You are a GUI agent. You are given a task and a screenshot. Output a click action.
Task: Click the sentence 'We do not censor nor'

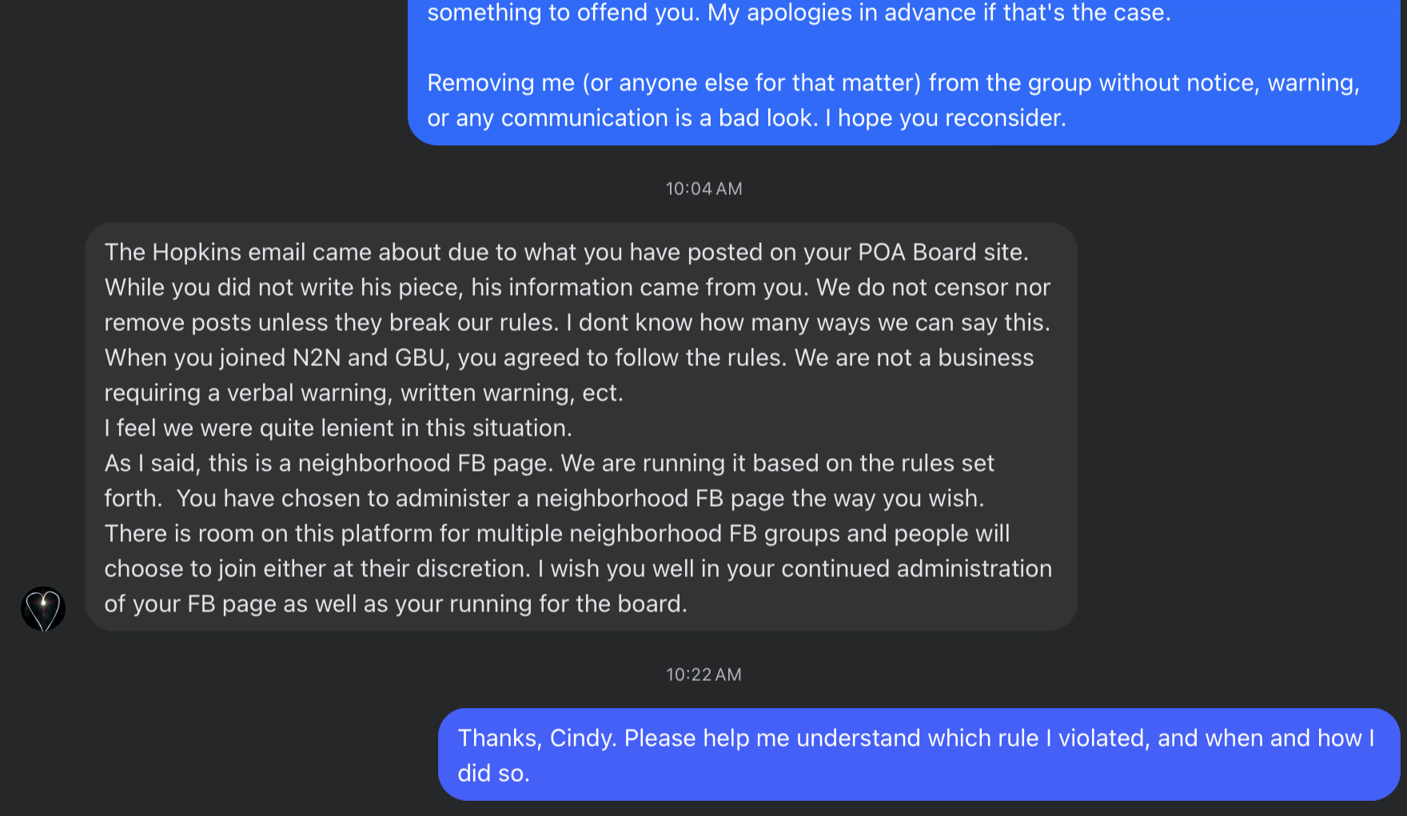[x=933, y=287]
